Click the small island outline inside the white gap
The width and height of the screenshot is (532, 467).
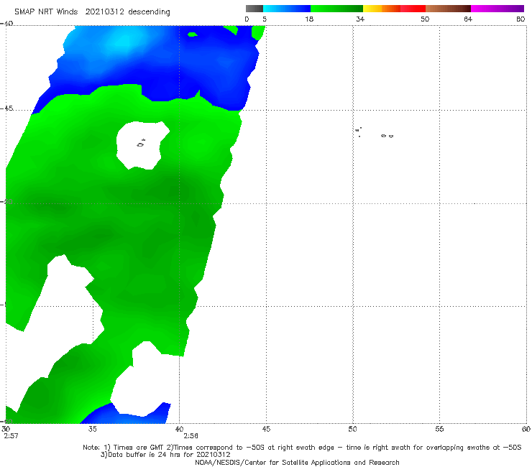pyautogui.click(x=141, y=144)
